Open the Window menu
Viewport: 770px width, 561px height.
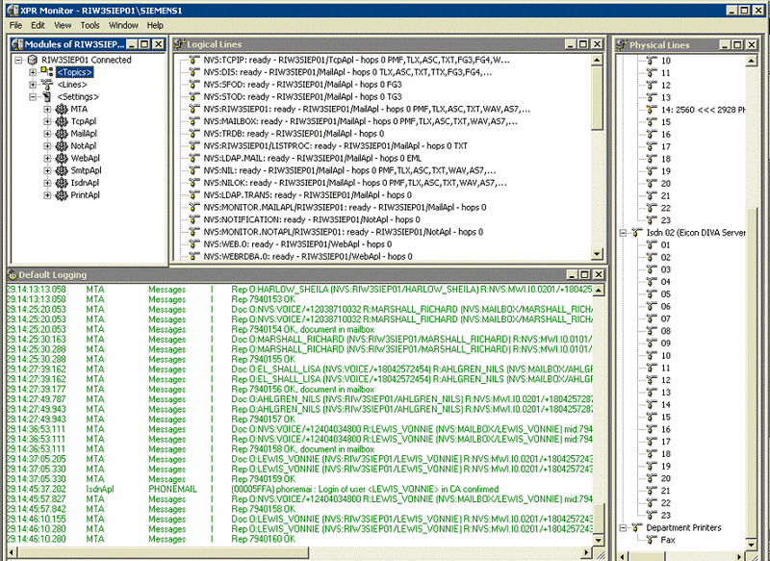click(x=123, y=25)
